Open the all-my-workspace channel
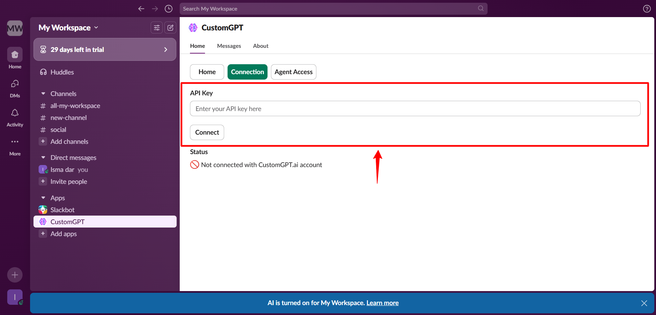 [105, 106]
